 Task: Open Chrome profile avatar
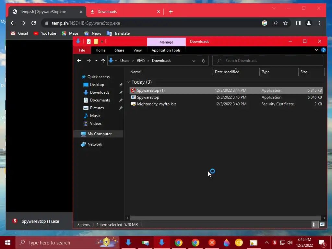tap(309, 23)
